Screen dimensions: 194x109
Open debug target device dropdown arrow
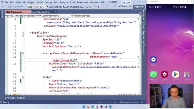94,7
